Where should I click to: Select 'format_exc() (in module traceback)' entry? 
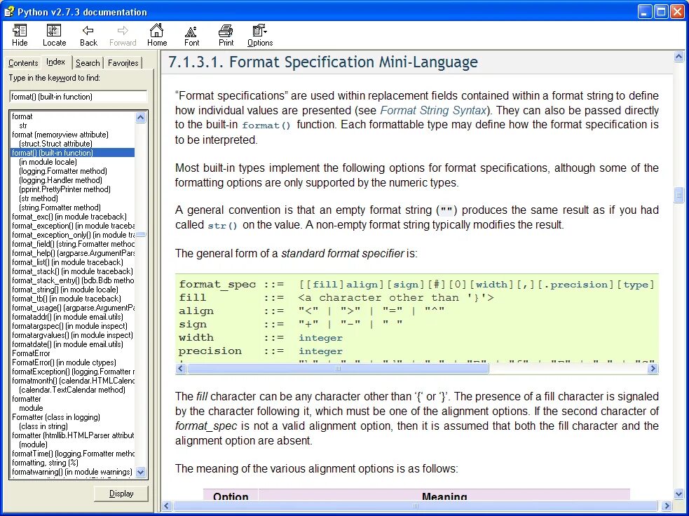pyautogui.click(x=69, y=217)
